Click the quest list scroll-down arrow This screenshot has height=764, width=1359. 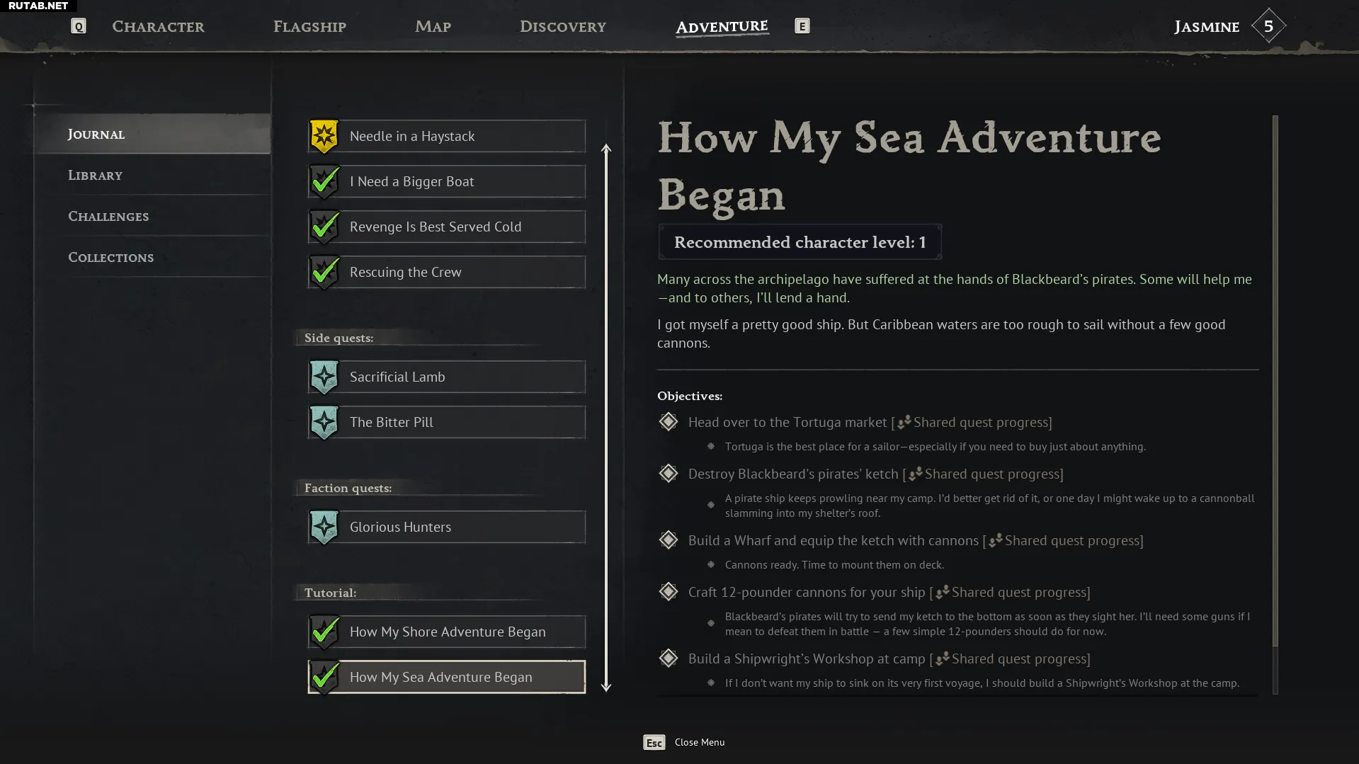click(606, 687)
